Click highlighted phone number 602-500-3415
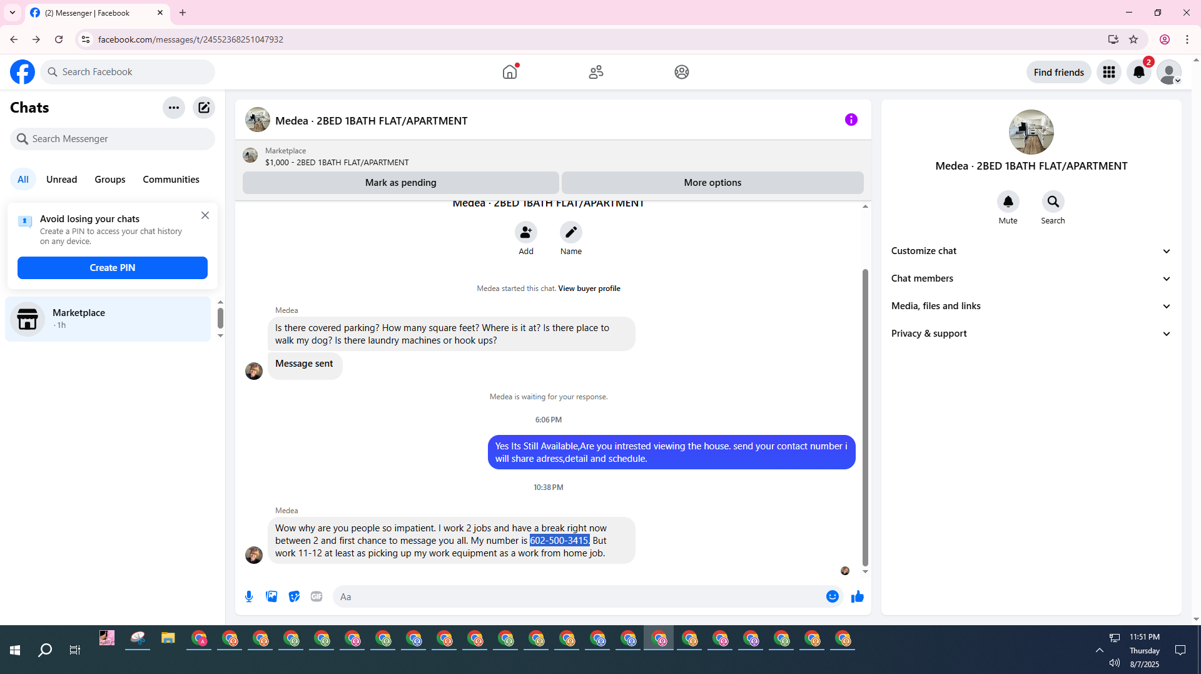The width and height of the screenshot is (1201, 674). click(559, 541)
